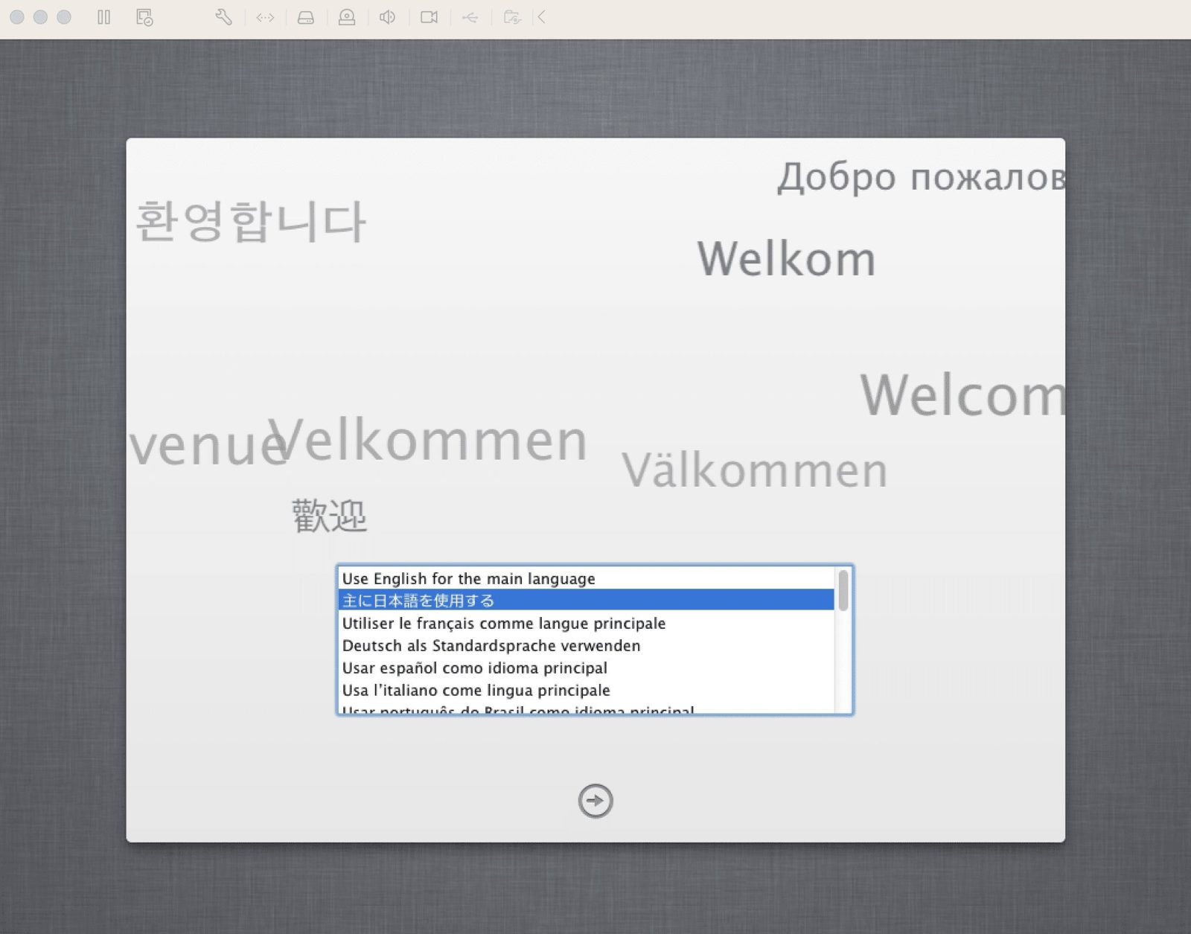
Task: Select "Deutsch als Standardsprache verwenden"
Action: tap(587, 645)
